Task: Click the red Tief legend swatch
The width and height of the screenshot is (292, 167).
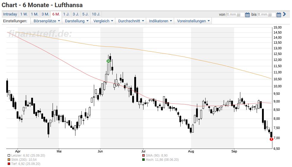Action: pos(9,164)
